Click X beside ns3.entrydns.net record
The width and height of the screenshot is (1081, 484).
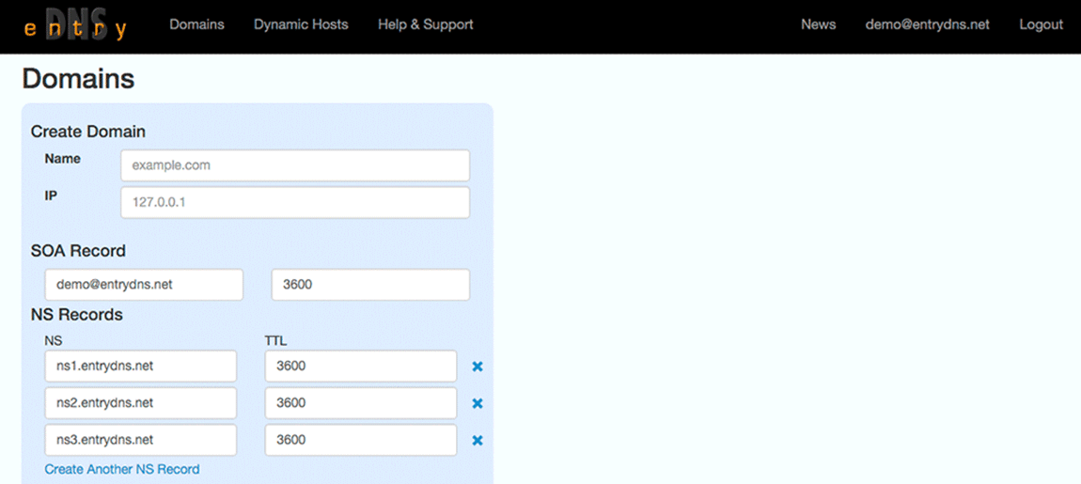pyautogui.click(x=478, y=440)
